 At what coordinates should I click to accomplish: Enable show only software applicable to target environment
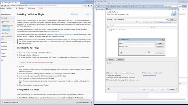pos(107,78)
